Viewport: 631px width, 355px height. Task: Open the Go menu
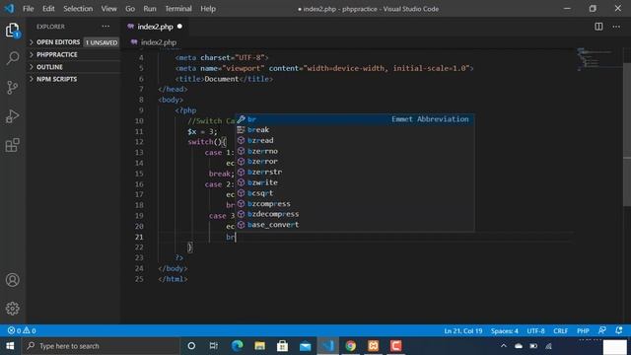click(x=129, y=9)
